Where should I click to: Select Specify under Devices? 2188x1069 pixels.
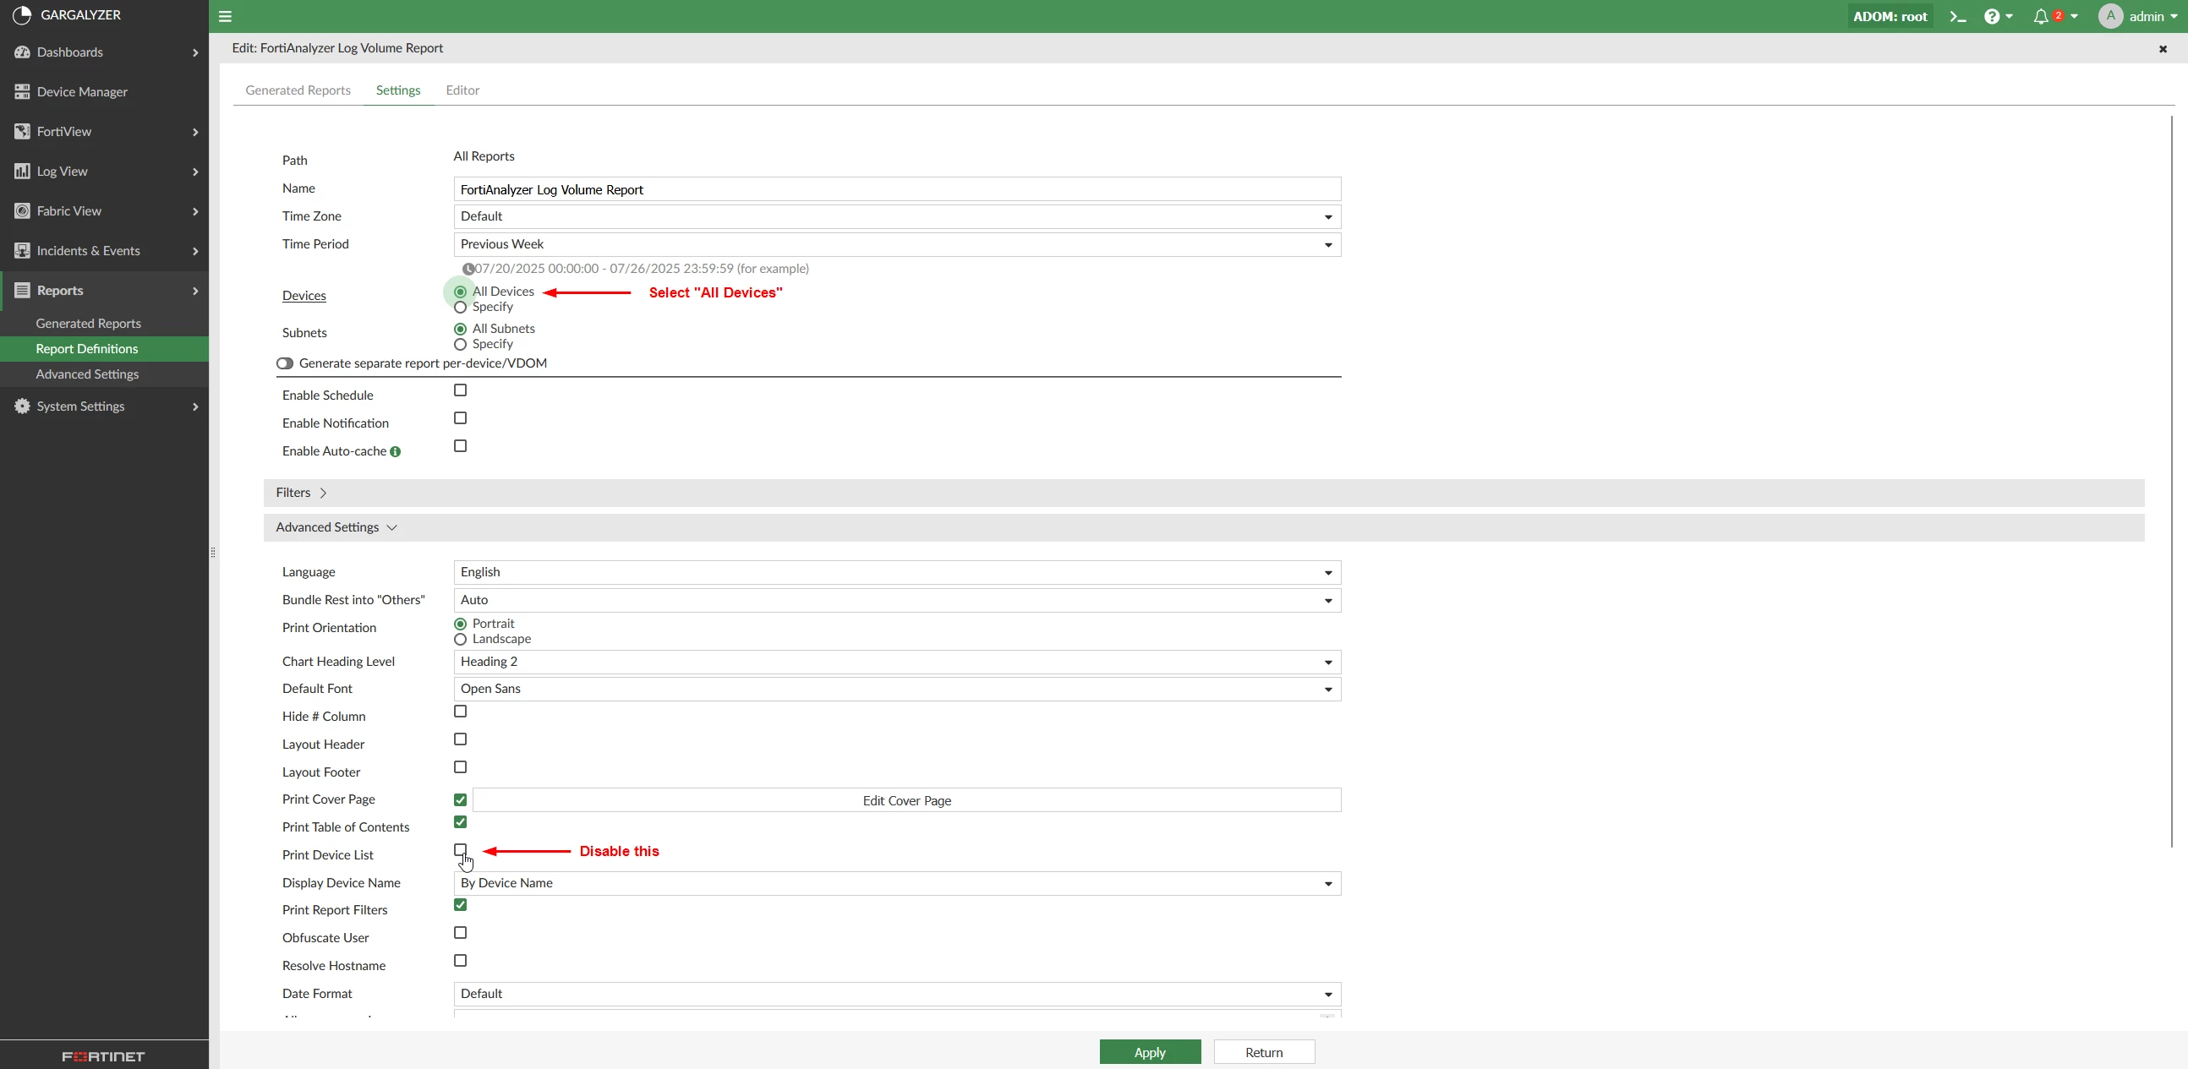461,308
